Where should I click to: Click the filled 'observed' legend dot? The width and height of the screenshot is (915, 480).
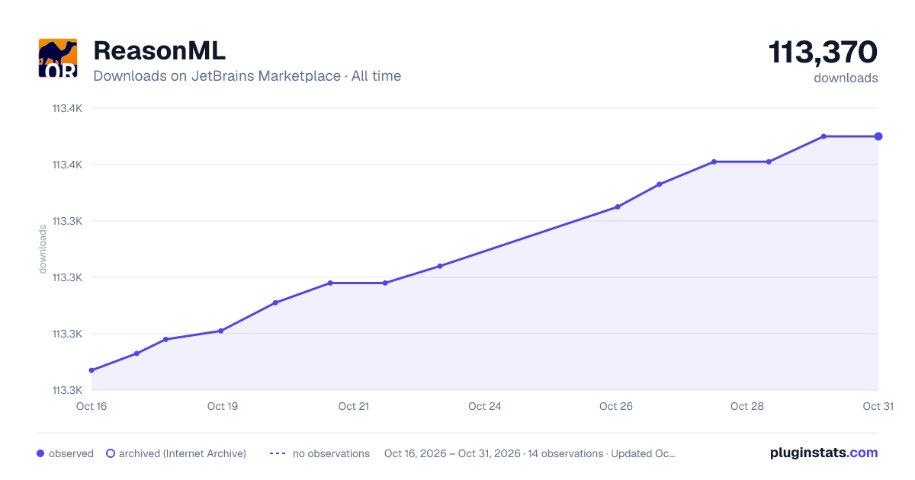pos(40,453)
